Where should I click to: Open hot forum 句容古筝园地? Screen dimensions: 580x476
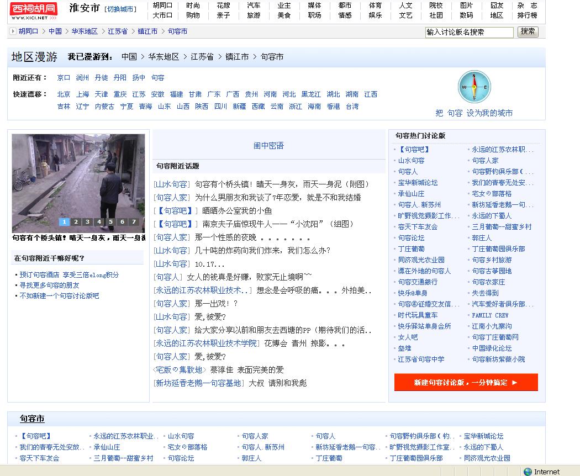(x=492, y=271)
